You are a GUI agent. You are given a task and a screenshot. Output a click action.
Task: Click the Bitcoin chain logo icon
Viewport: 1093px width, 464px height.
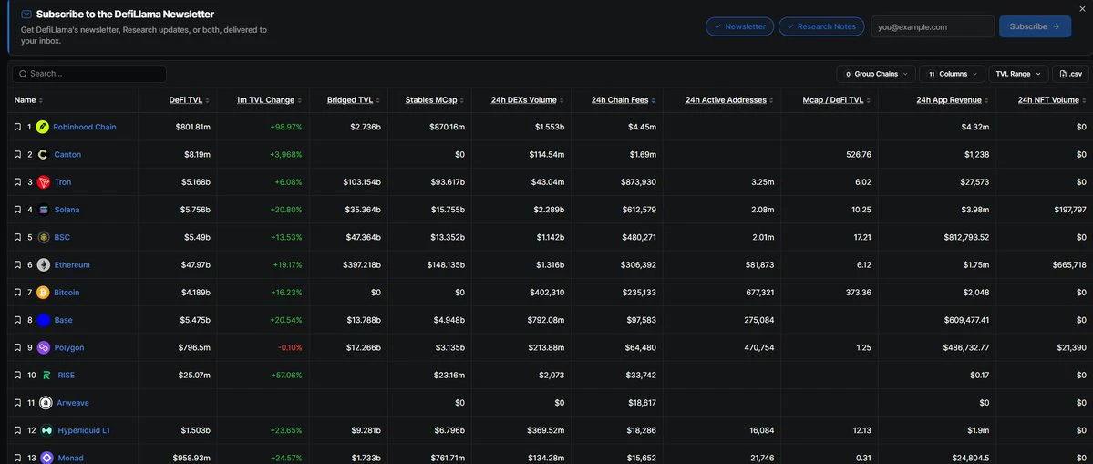pos(43,293)
